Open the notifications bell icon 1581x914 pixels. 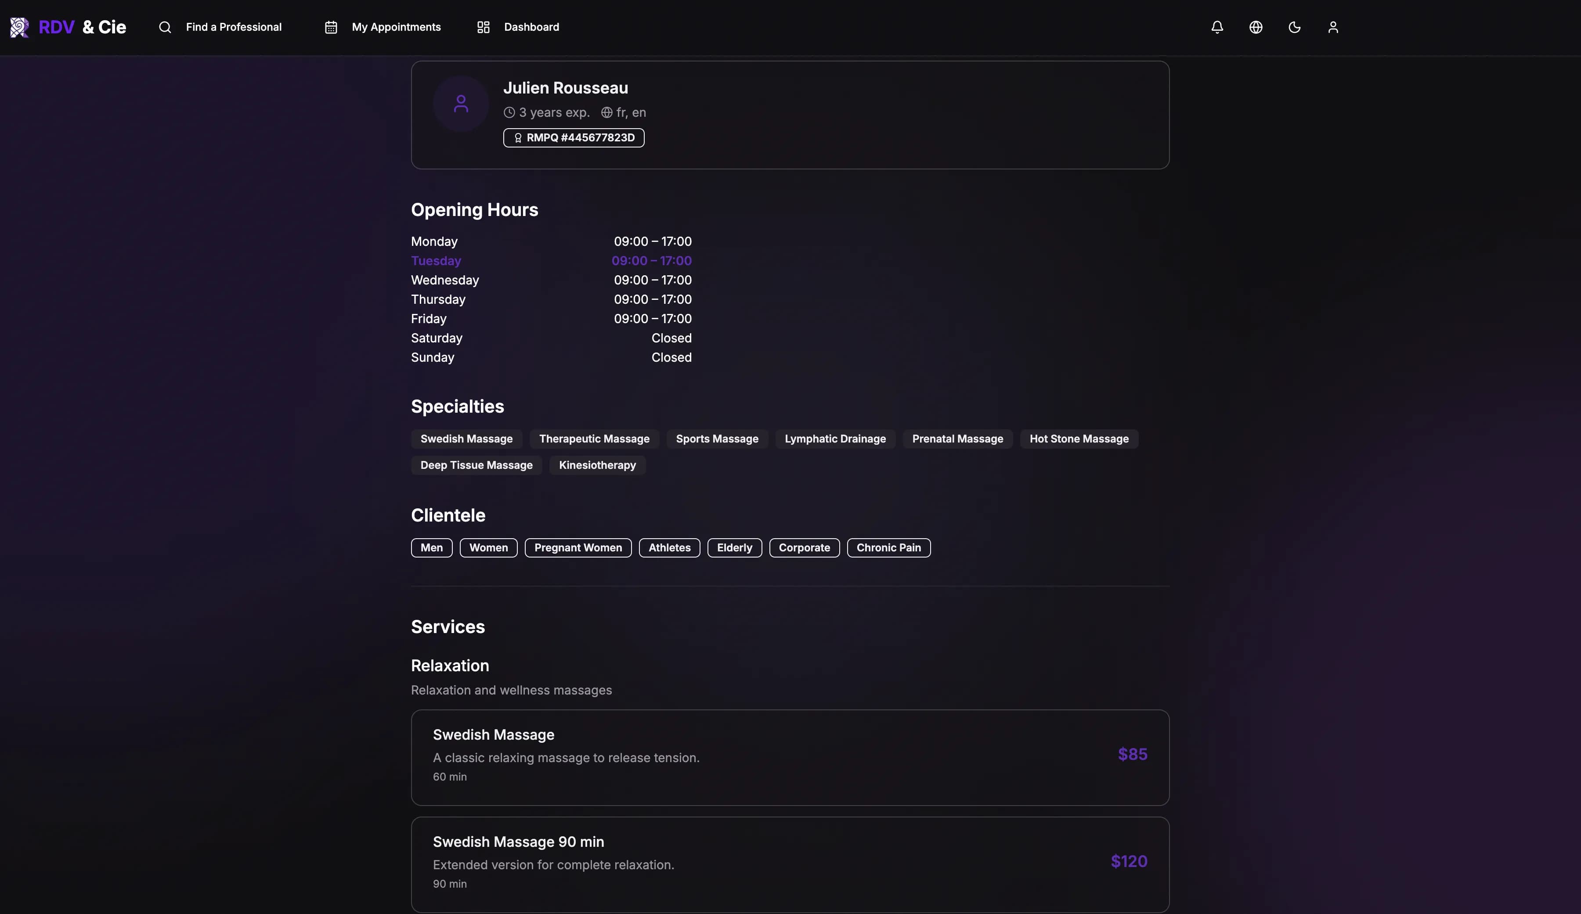click(x=1216, y=27)
